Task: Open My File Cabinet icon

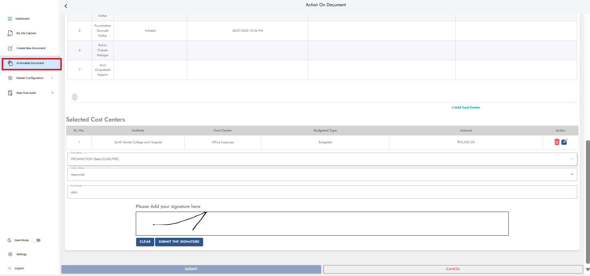Action: click(x=10, y=33)
